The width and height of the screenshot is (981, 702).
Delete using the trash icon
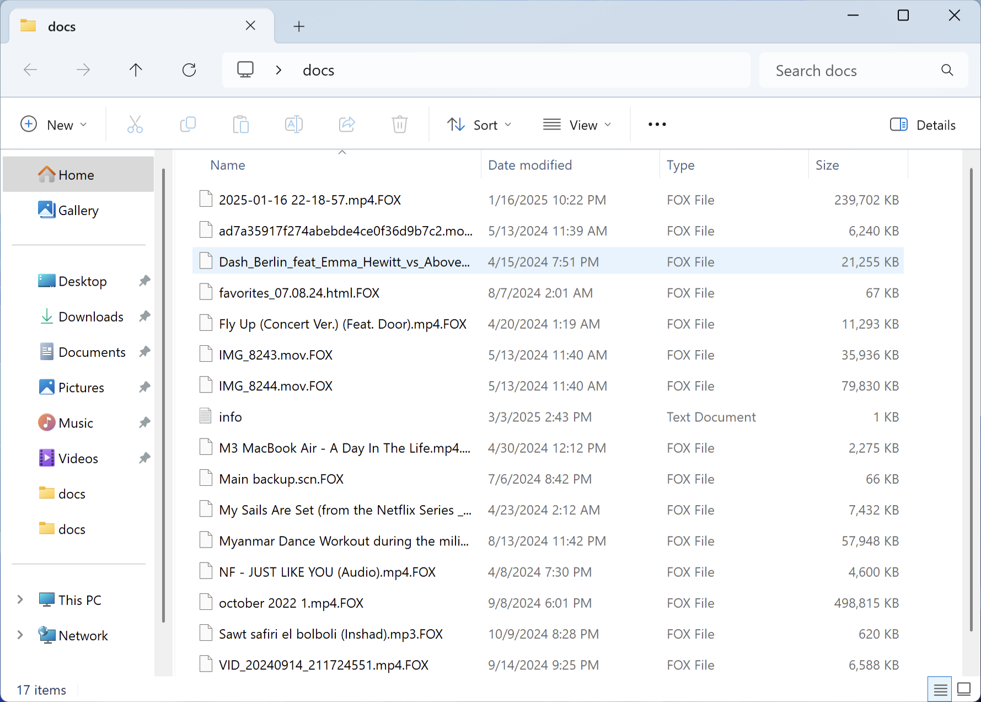coord(400,124)
